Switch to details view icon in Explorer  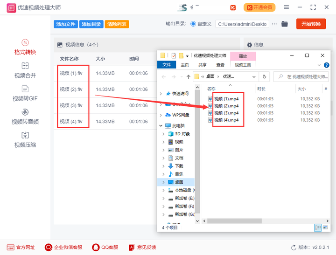(318, 227)
